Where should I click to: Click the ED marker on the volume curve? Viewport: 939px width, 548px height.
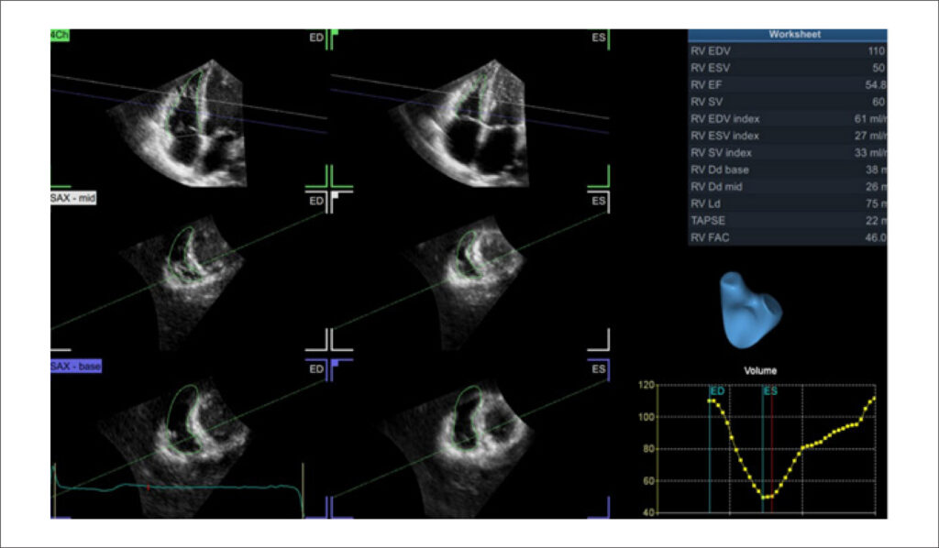point(717,391)
